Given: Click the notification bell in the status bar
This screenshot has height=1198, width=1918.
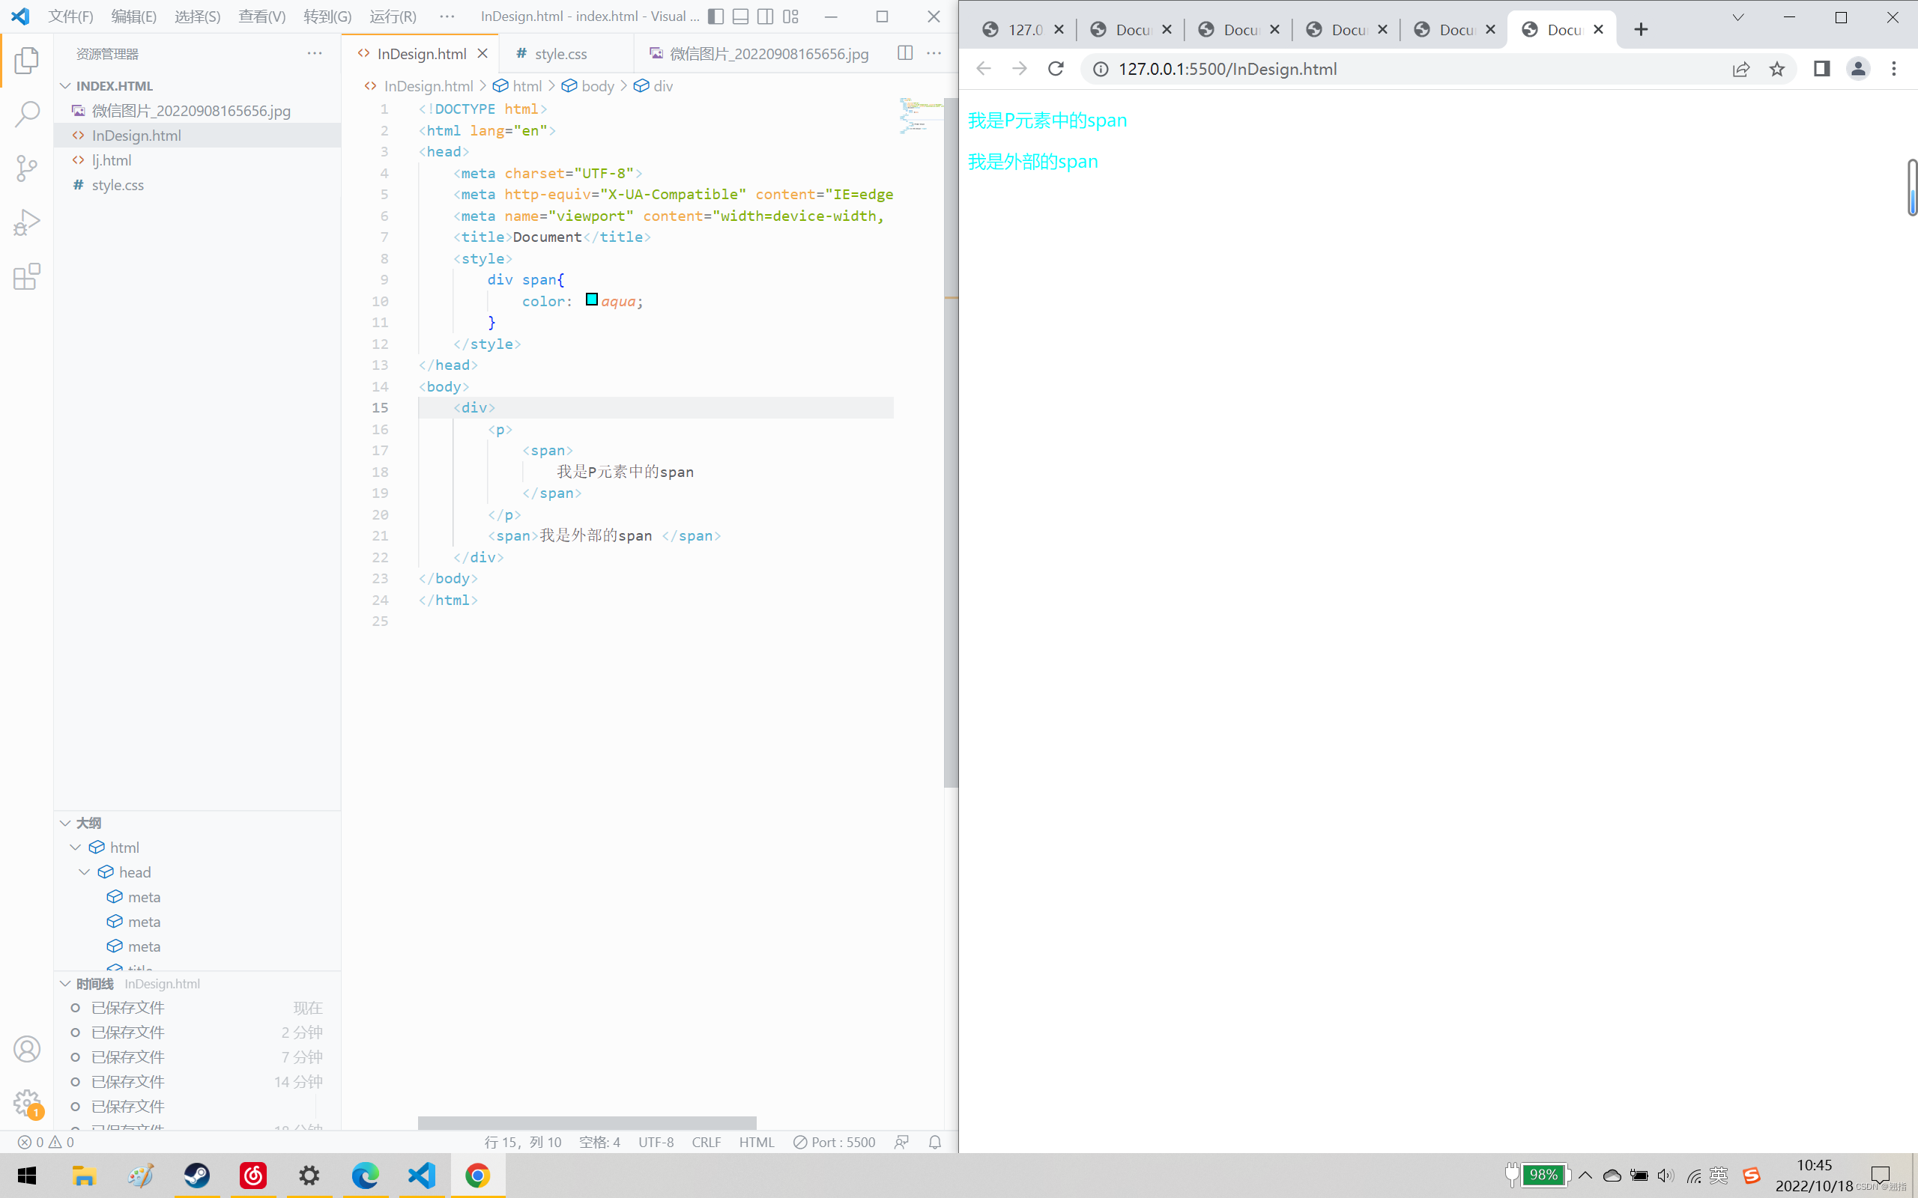Looking at the screenshot, I should click(x=934, y=1142).
